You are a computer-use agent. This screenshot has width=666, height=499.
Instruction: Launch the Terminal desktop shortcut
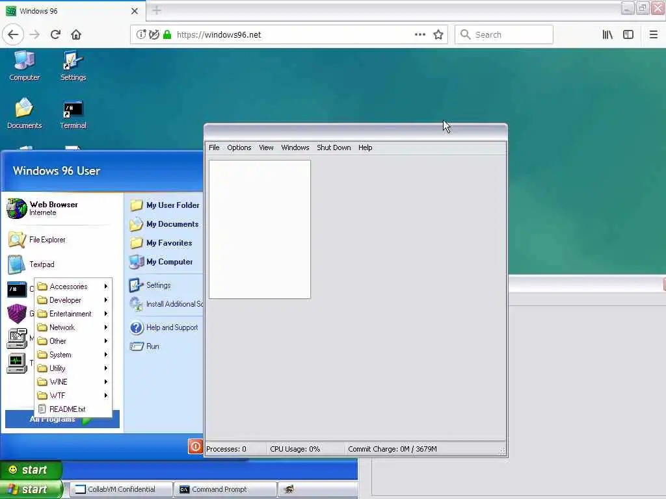pyautogui.click(x=73, y=114)
